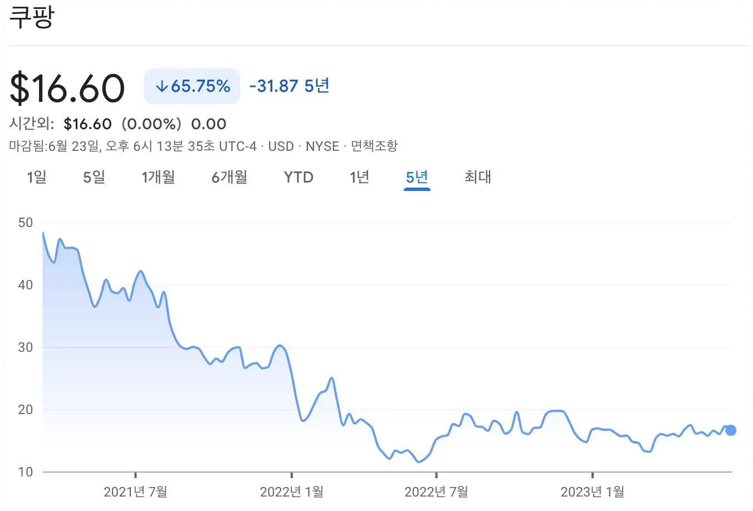753x511 pixels.
Task: Click the 65.75% down percentage badge
Action: [192, 86]
